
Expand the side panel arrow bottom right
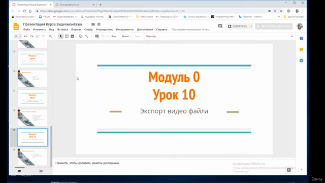click(301, 169)
